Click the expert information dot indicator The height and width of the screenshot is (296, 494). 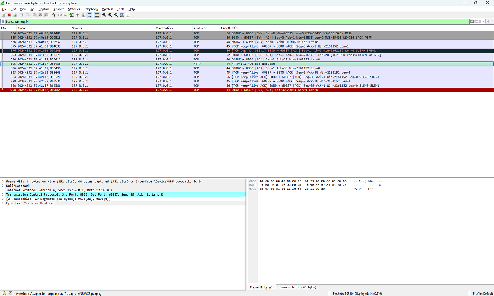point(4,293)
